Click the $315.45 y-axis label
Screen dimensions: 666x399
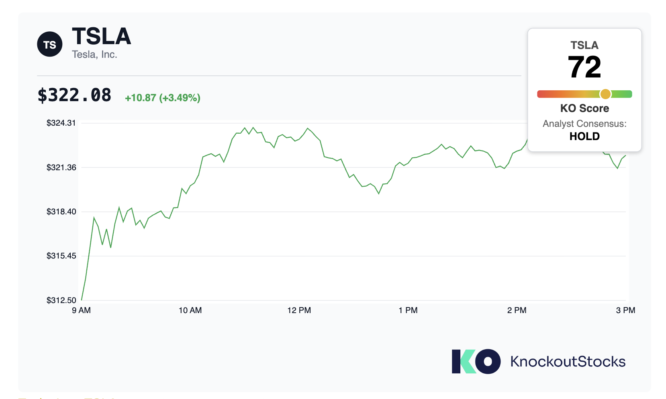click(x=61, y=256)
